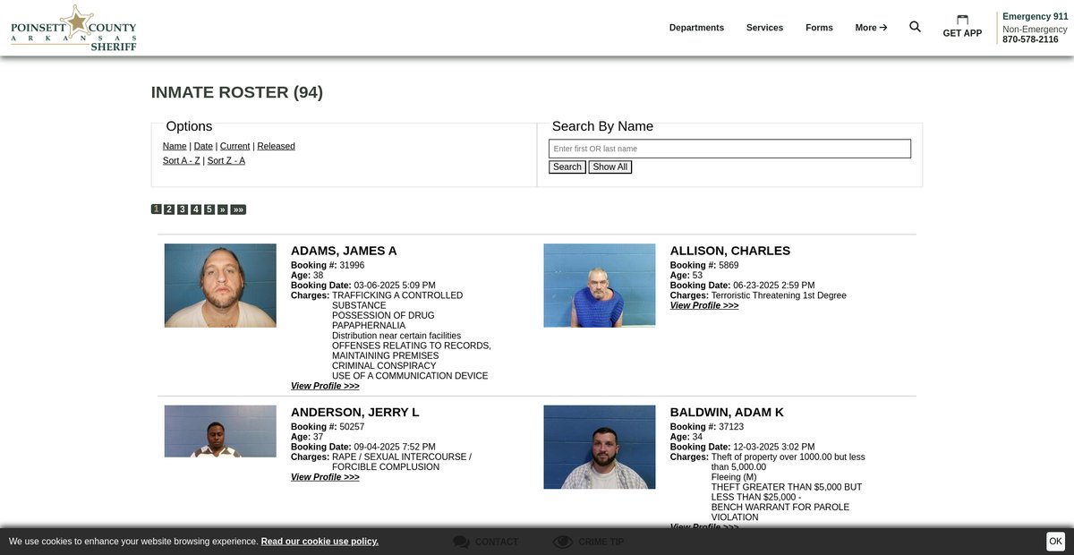The height and width of the screenshot is (555, 1074).
Task: Open the Forms menu
Action: 819,28
